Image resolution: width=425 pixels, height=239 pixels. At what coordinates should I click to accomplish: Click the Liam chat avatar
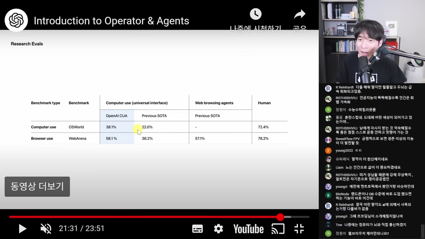pyautogui.click(x=328, y=168)
